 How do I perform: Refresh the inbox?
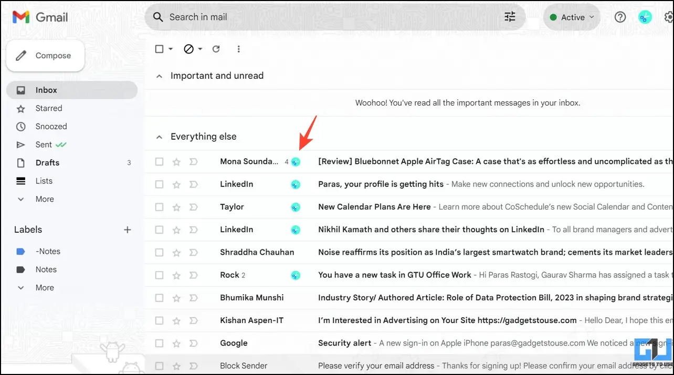click(x=216, y=49)
